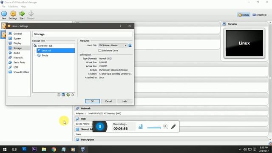The height and width of the screenshot is (153, 272).
Task: Select the Empty optical drive entry
Action: (x=45, y=55)
